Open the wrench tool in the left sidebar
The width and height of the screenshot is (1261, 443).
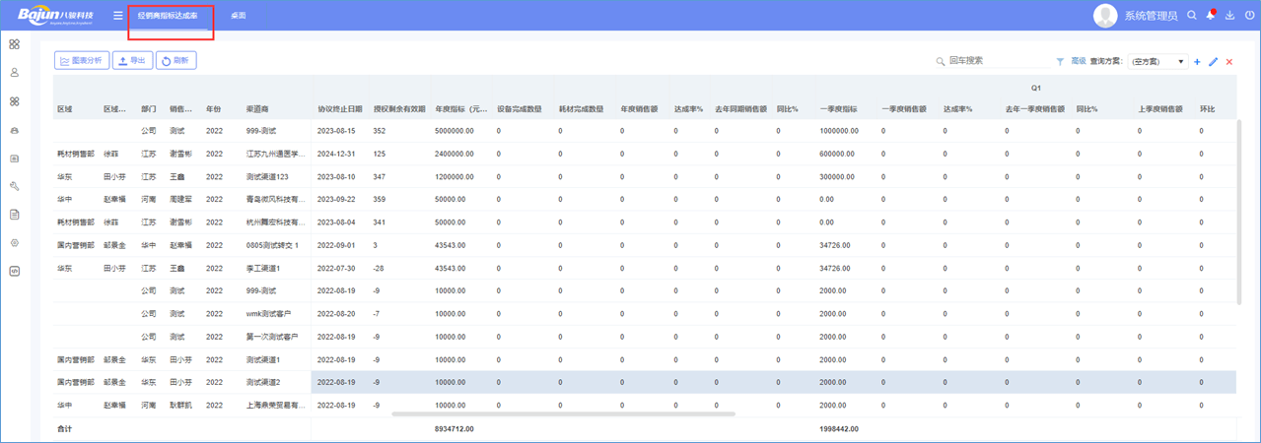(x=14, y=186)
